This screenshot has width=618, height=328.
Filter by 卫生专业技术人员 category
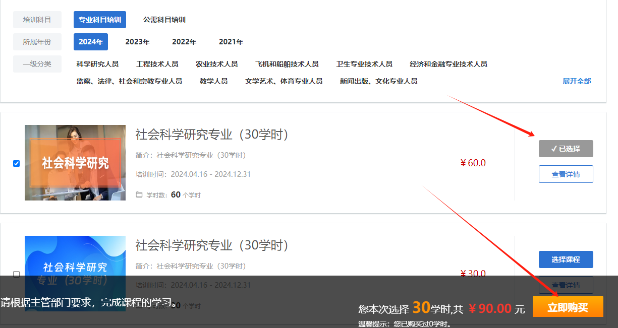pyautogui.click(x=364, y=64)
